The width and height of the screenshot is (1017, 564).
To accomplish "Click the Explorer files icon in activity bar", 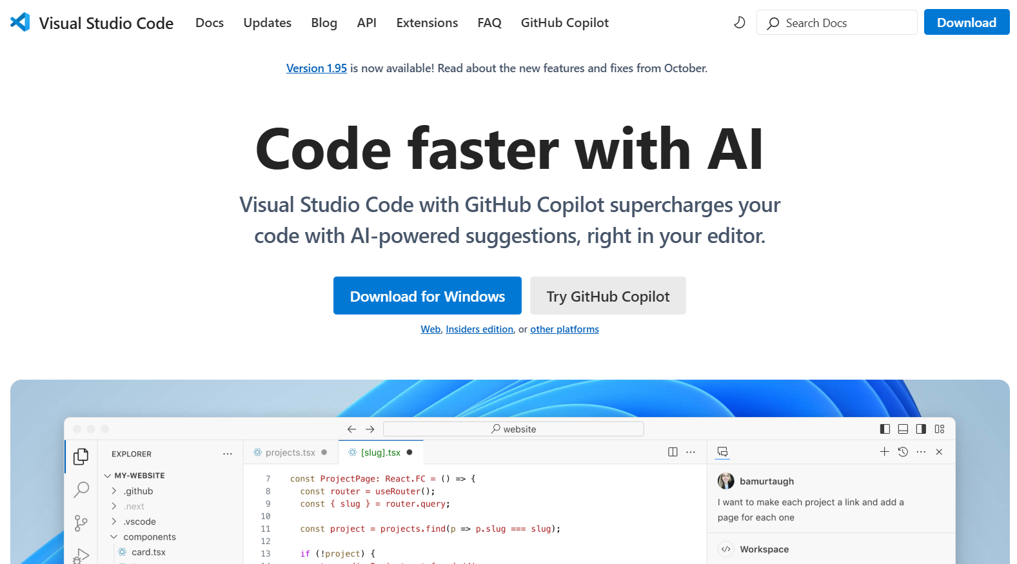I will (x=81, y=456).
